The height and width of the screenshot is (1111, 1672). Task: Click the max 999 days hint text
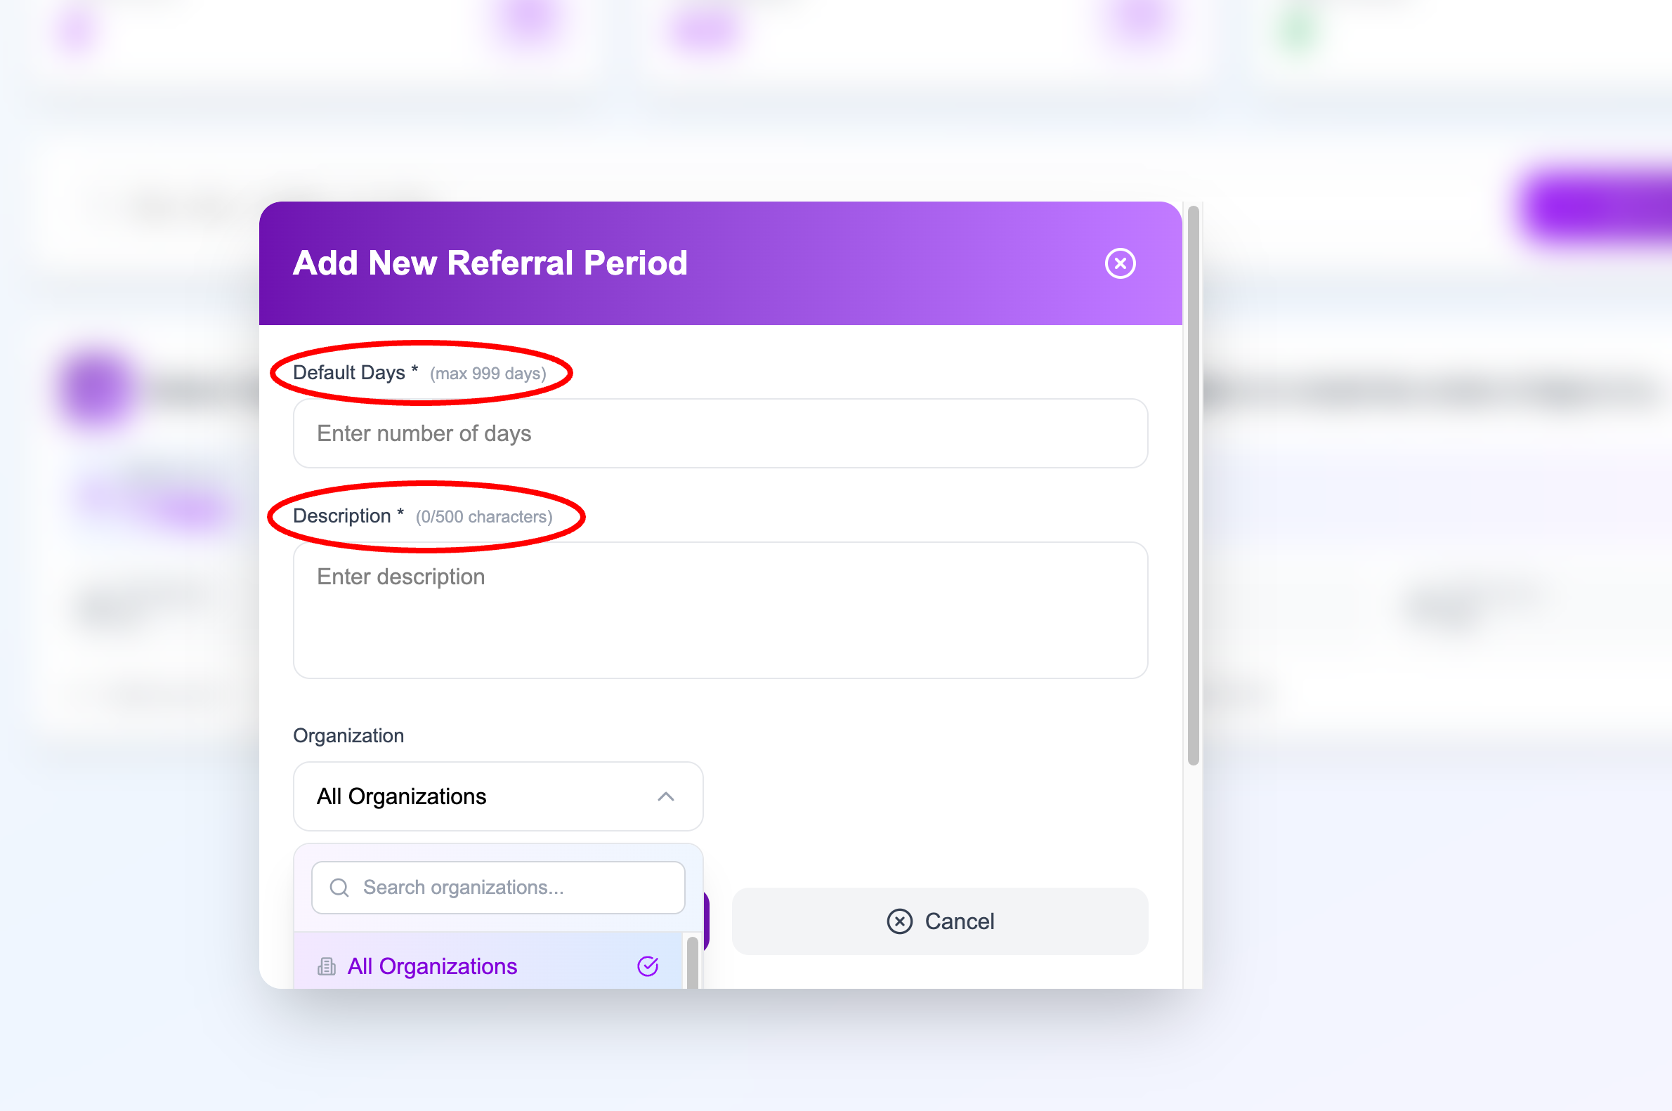[488, 374]
